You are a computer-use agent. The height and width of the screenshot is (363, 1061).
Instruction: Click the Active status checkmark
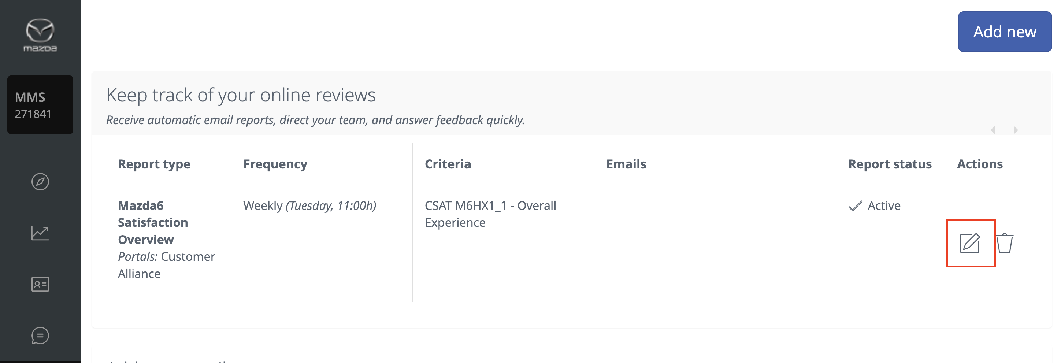point(856,205)
